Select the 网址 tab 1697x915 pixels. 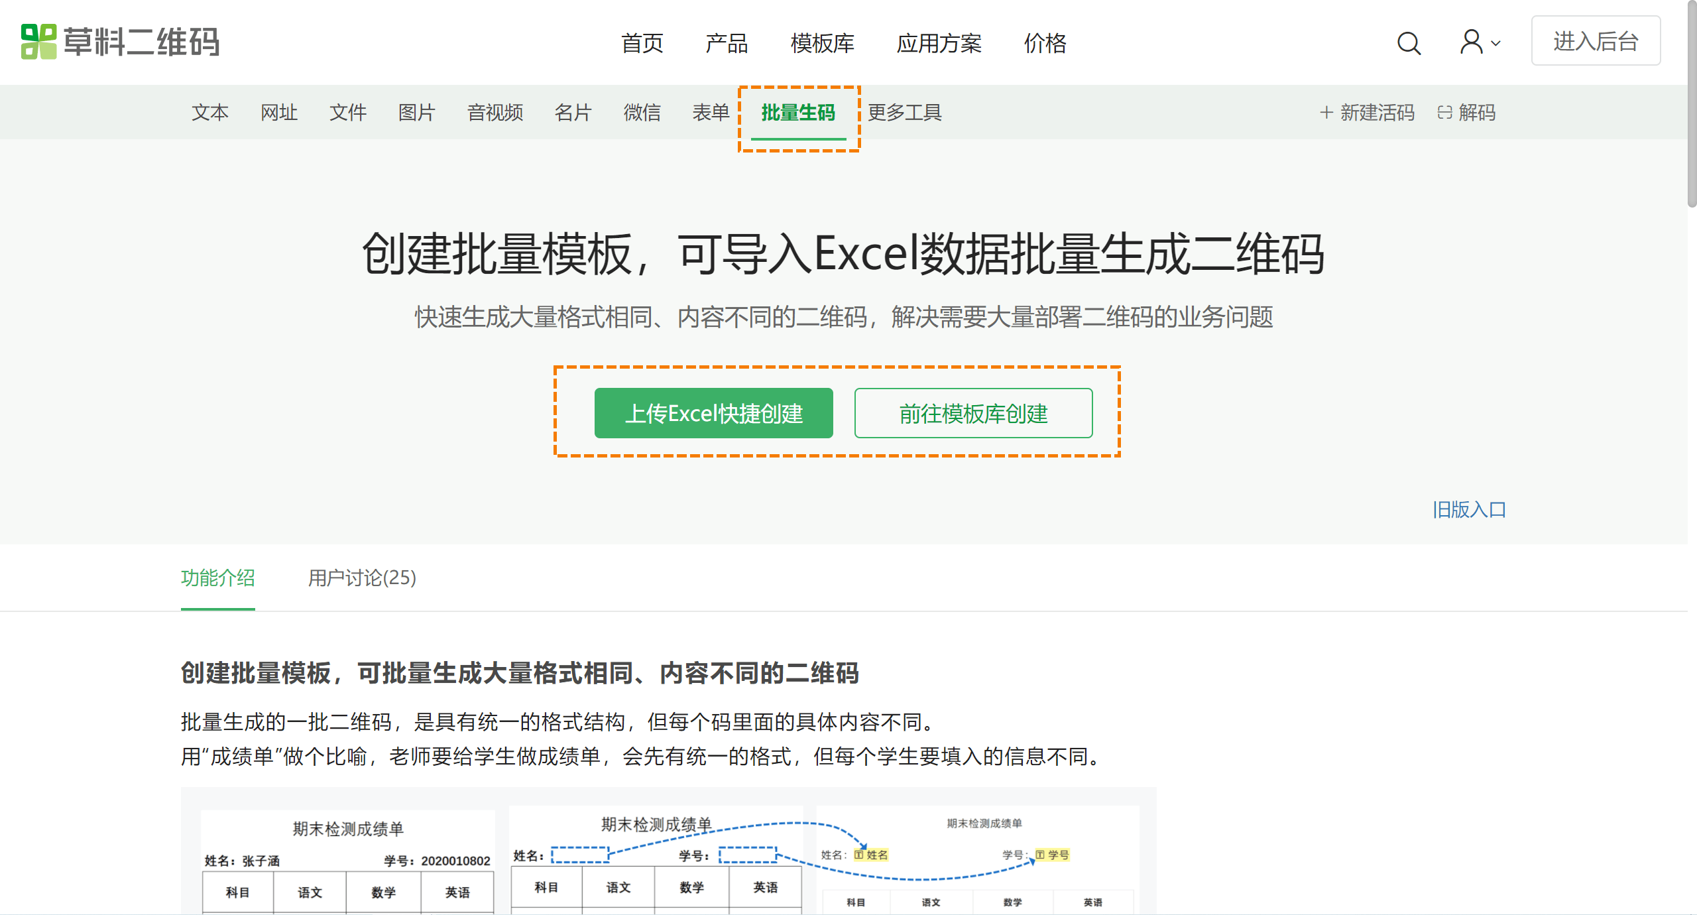pos(279,113)
